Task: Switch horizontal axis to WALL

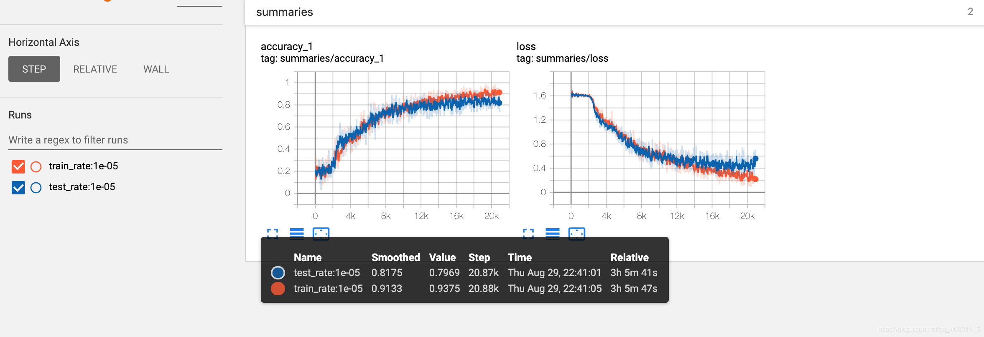Action: click(x=156, y=69)
